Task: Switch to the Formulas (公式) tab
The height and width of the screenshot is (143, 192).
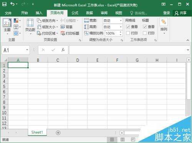Action: pyautogui.click(x=75, y=13)
